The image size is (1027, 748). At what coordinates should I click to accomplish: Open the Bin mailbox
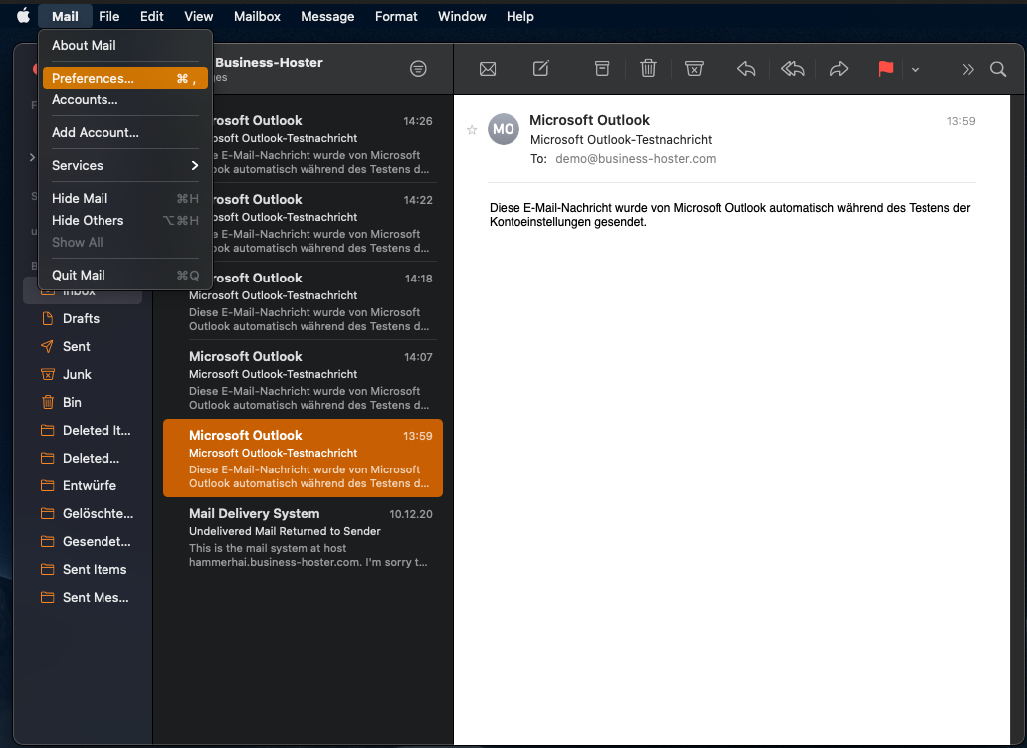pos(83,403)
